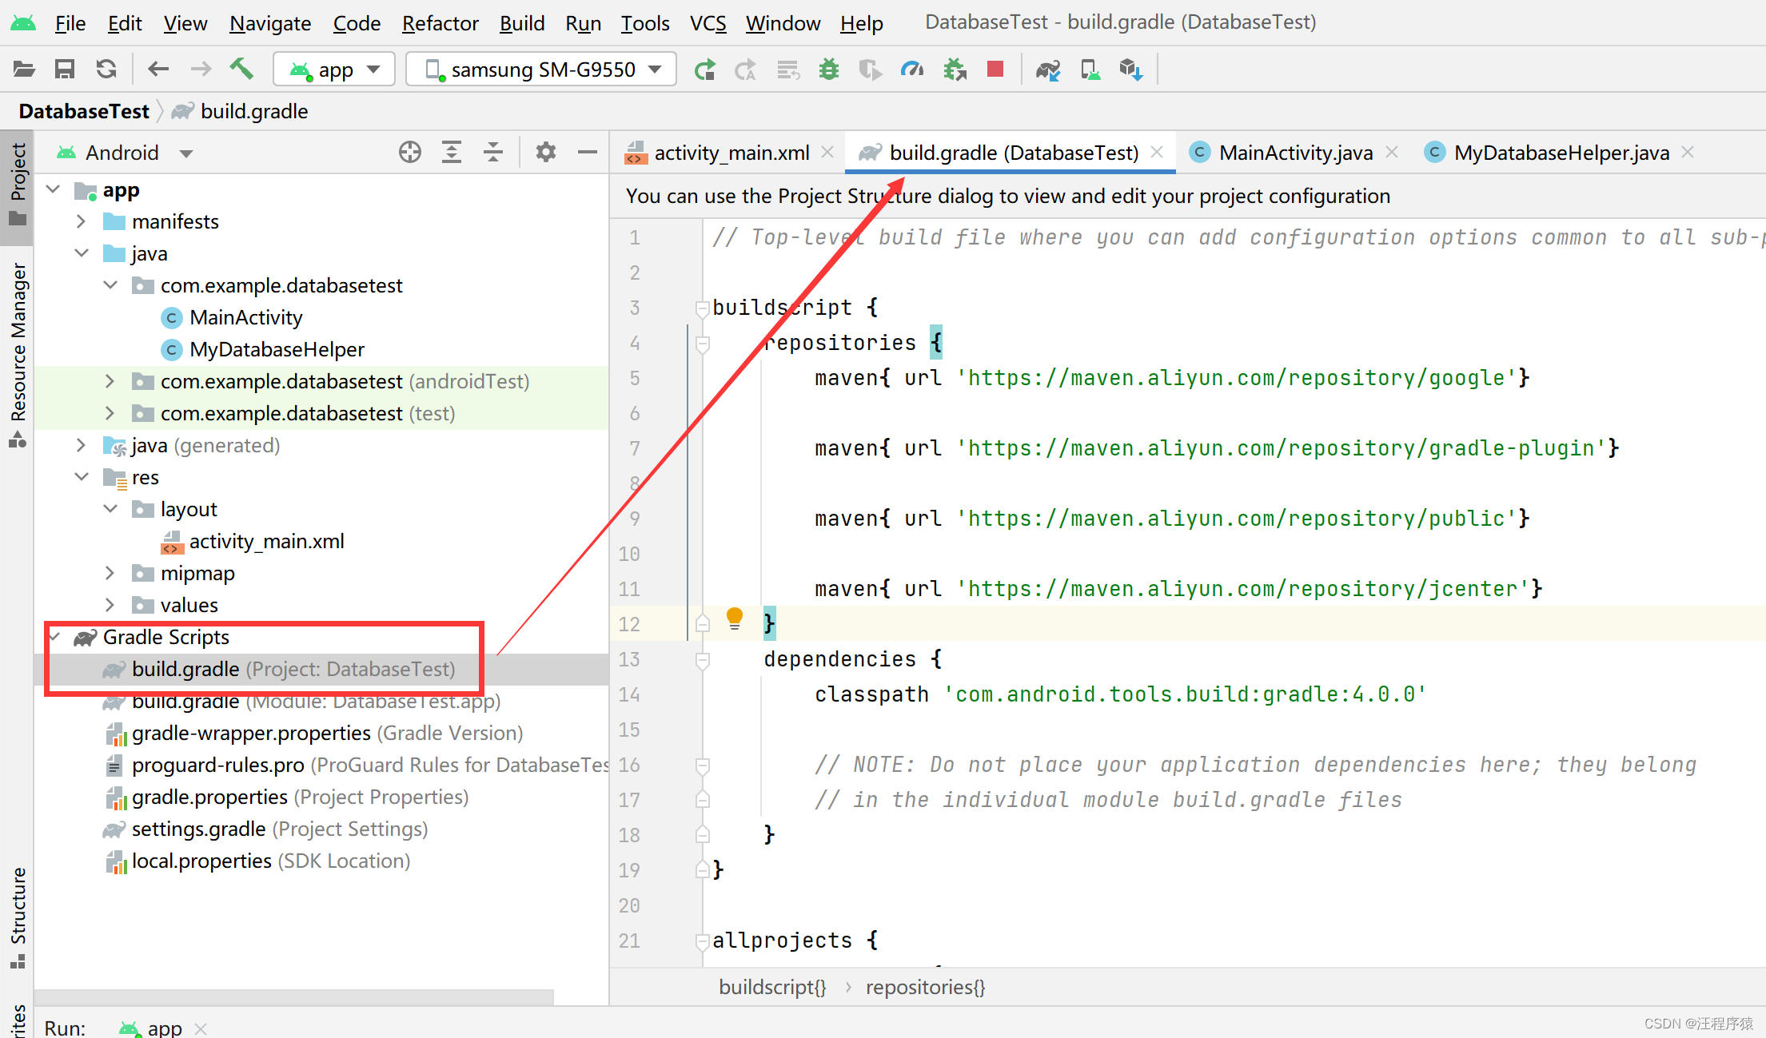Toggle the Project tool window tab
Screen dimensions: 1766x1038
coord(18,186)
